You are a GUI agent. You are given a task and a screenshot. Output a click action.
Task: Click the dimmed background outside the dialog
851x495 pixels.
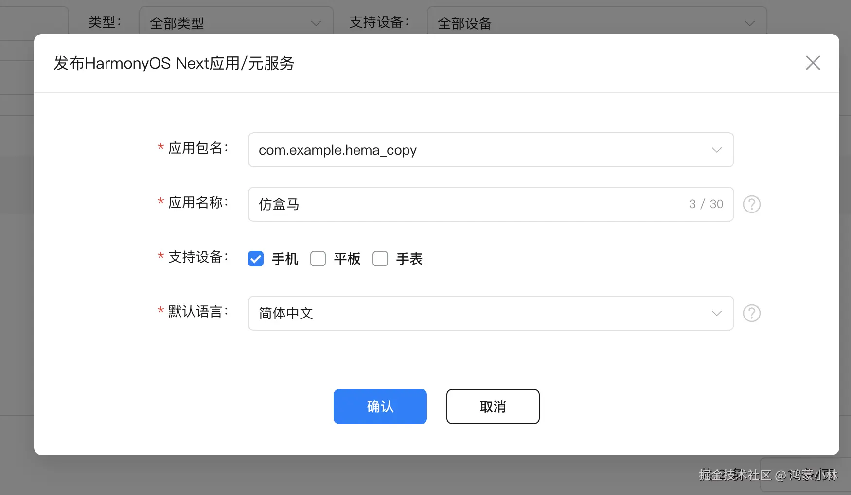[17, 243]
